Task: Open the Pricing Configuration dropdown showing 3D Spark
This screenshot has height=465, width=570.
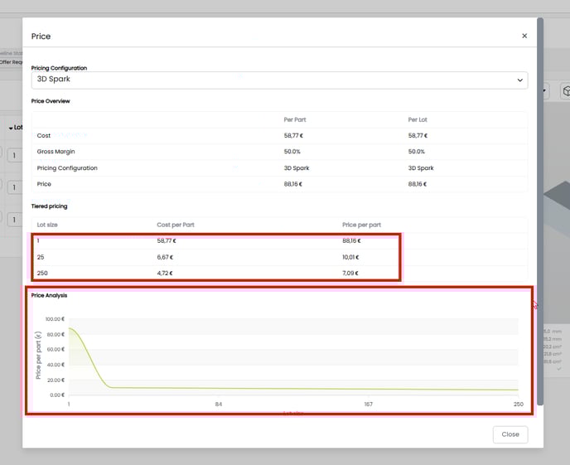Action: 278,80
